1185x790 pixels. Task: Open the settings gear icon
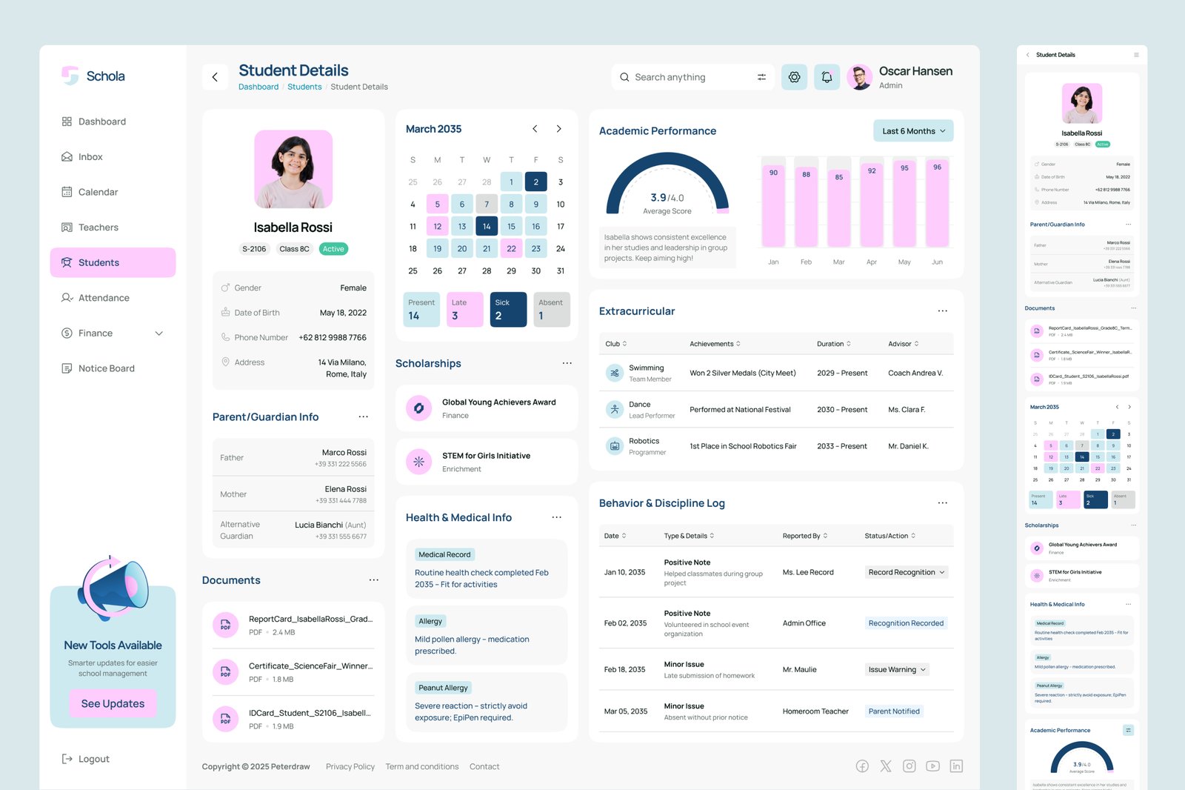click(x=794, y=76)
